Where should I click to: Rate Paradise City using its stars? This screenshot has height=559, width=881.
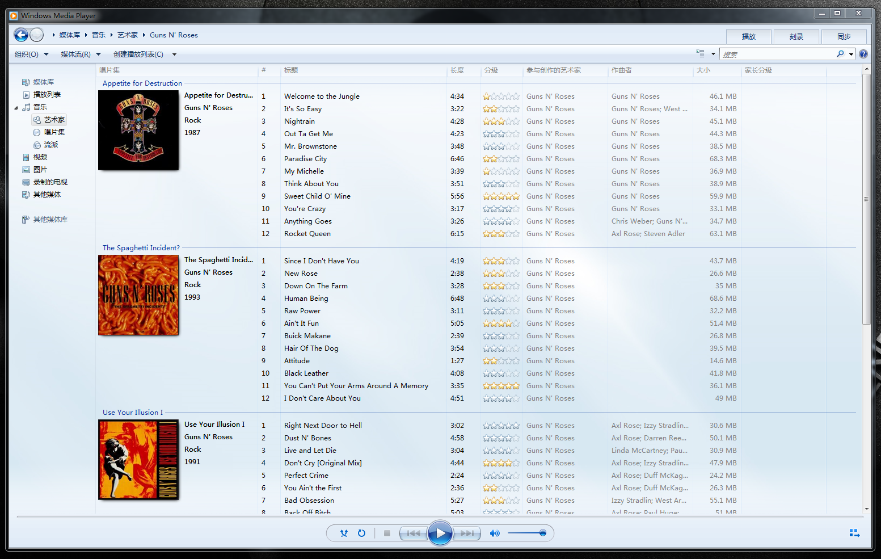[x=501, y=159]
